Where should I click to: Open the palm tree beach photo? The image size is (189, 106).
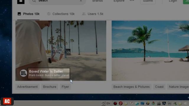pyautogui.click(x=150, y=51)
